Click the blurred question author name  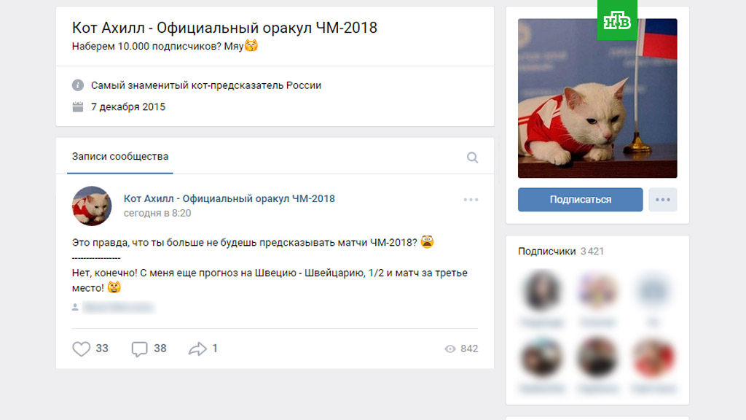[x=118, y=308]
